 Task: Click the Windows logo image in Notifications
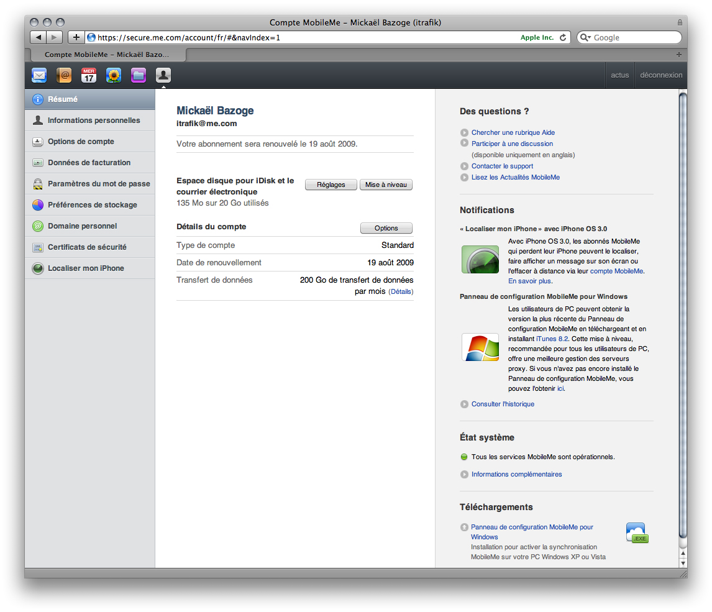[x=480, y=347]
